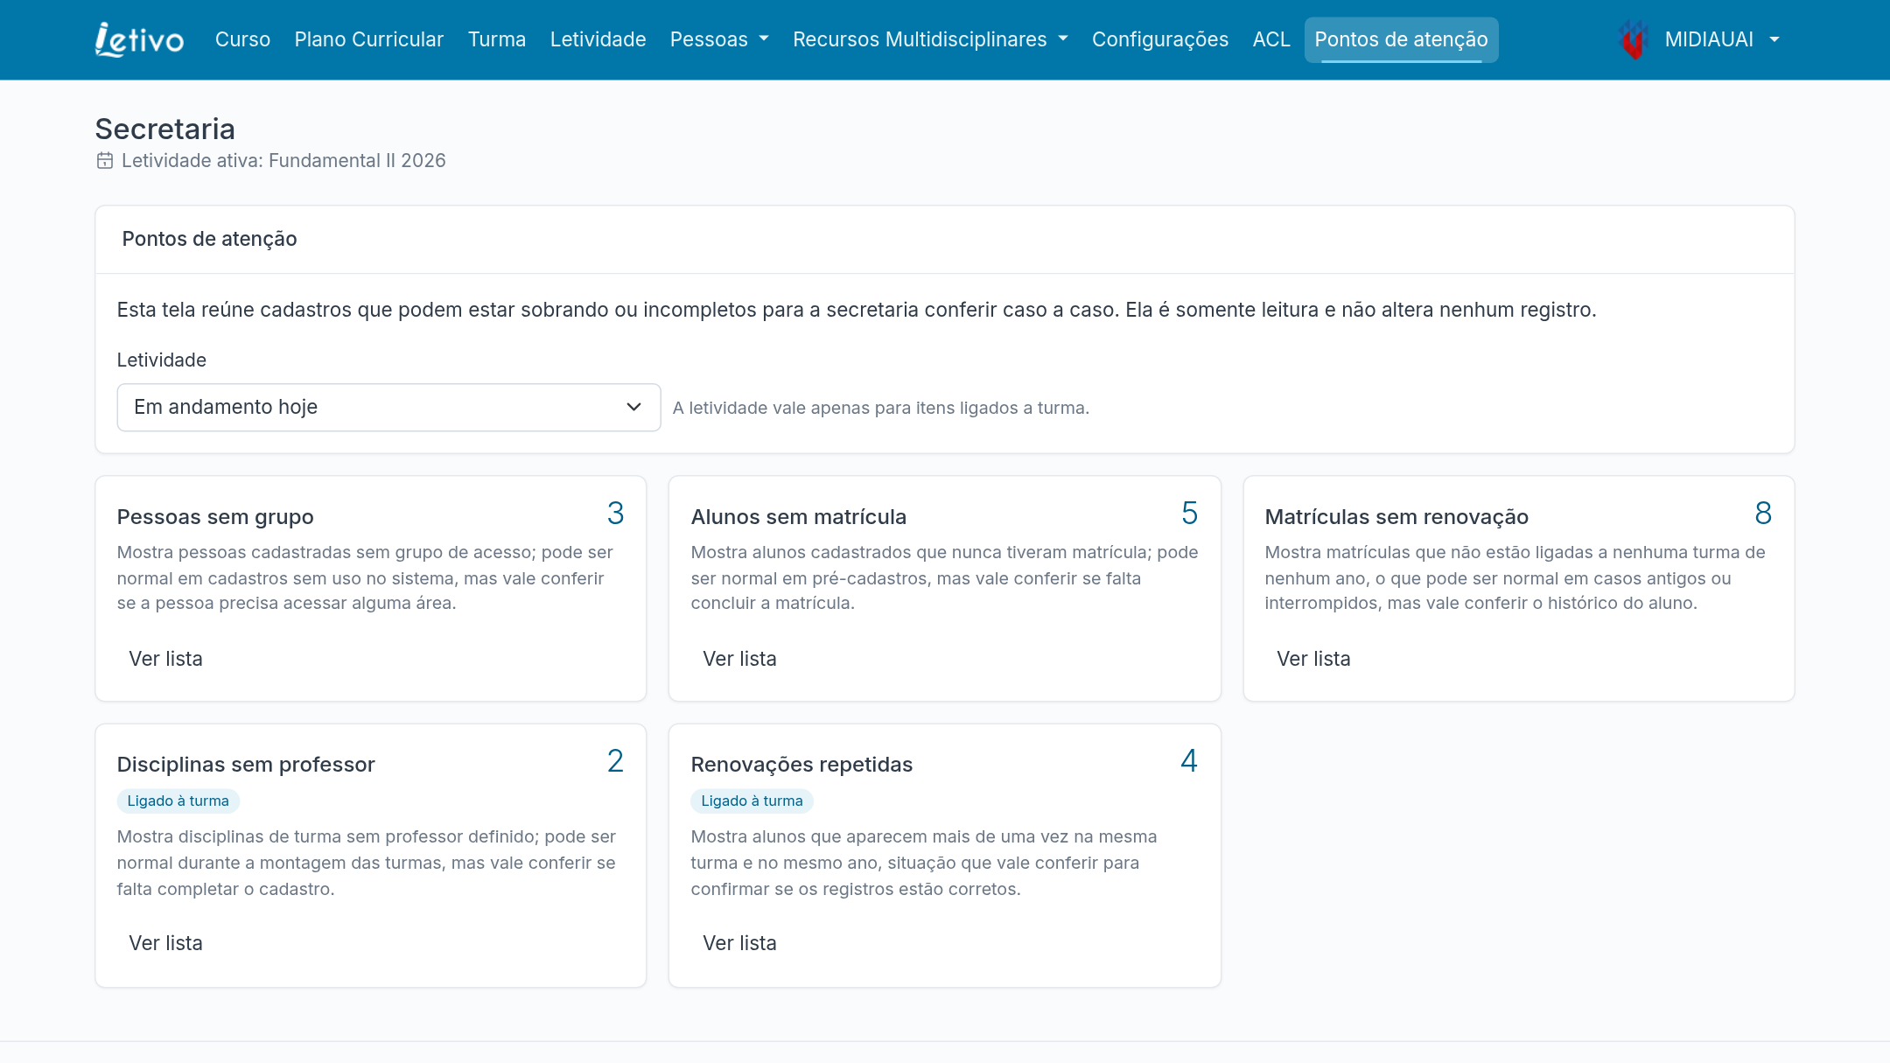Click the 'Letividade' field label

coord(162,360)
